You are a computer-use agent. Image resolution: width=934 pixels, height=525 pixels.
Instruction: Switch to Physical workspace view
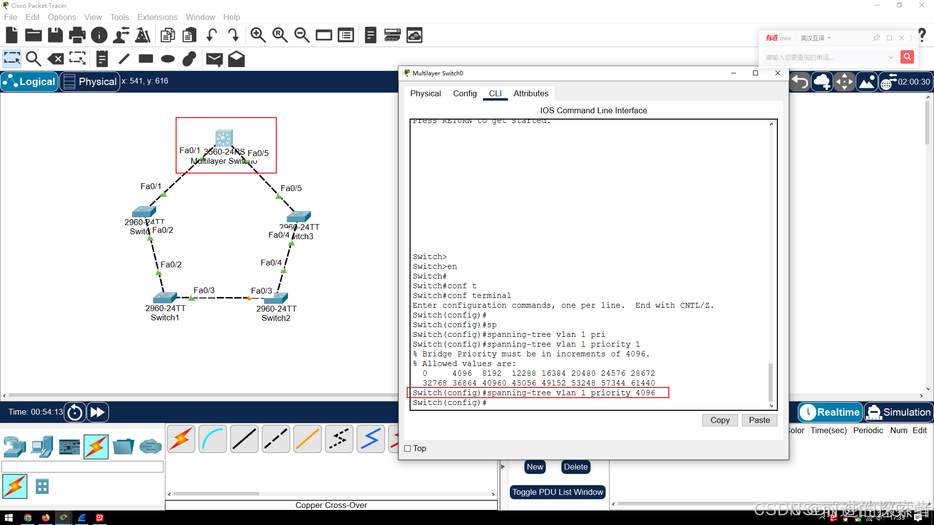(90, 82)
